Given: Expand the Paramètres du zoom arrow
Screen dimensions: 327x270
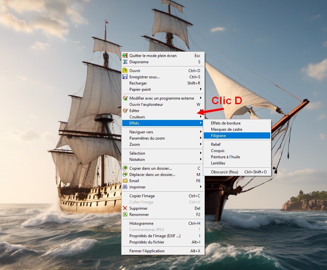Looking at the screenshot, I should point(201,138).
